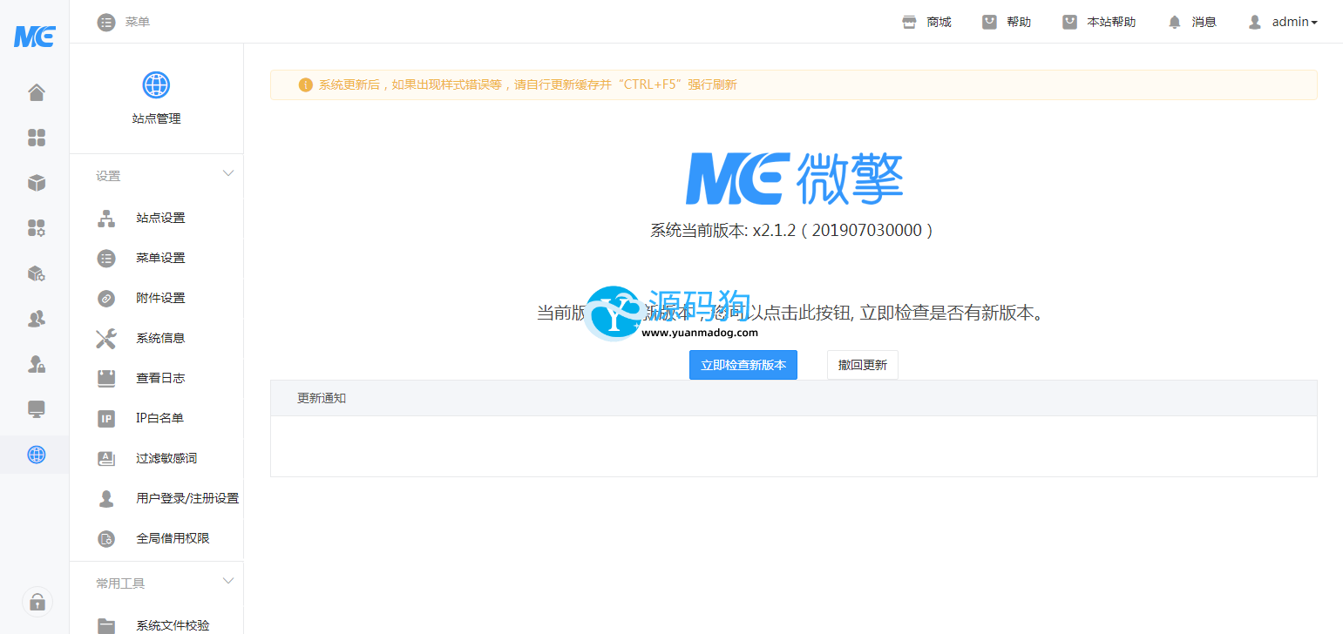Click the wrench icon beside 系统信息

[x=106, y=338]
